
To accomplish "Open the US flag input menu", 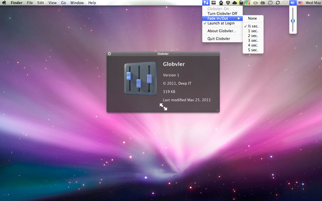I will pos(300,3).
